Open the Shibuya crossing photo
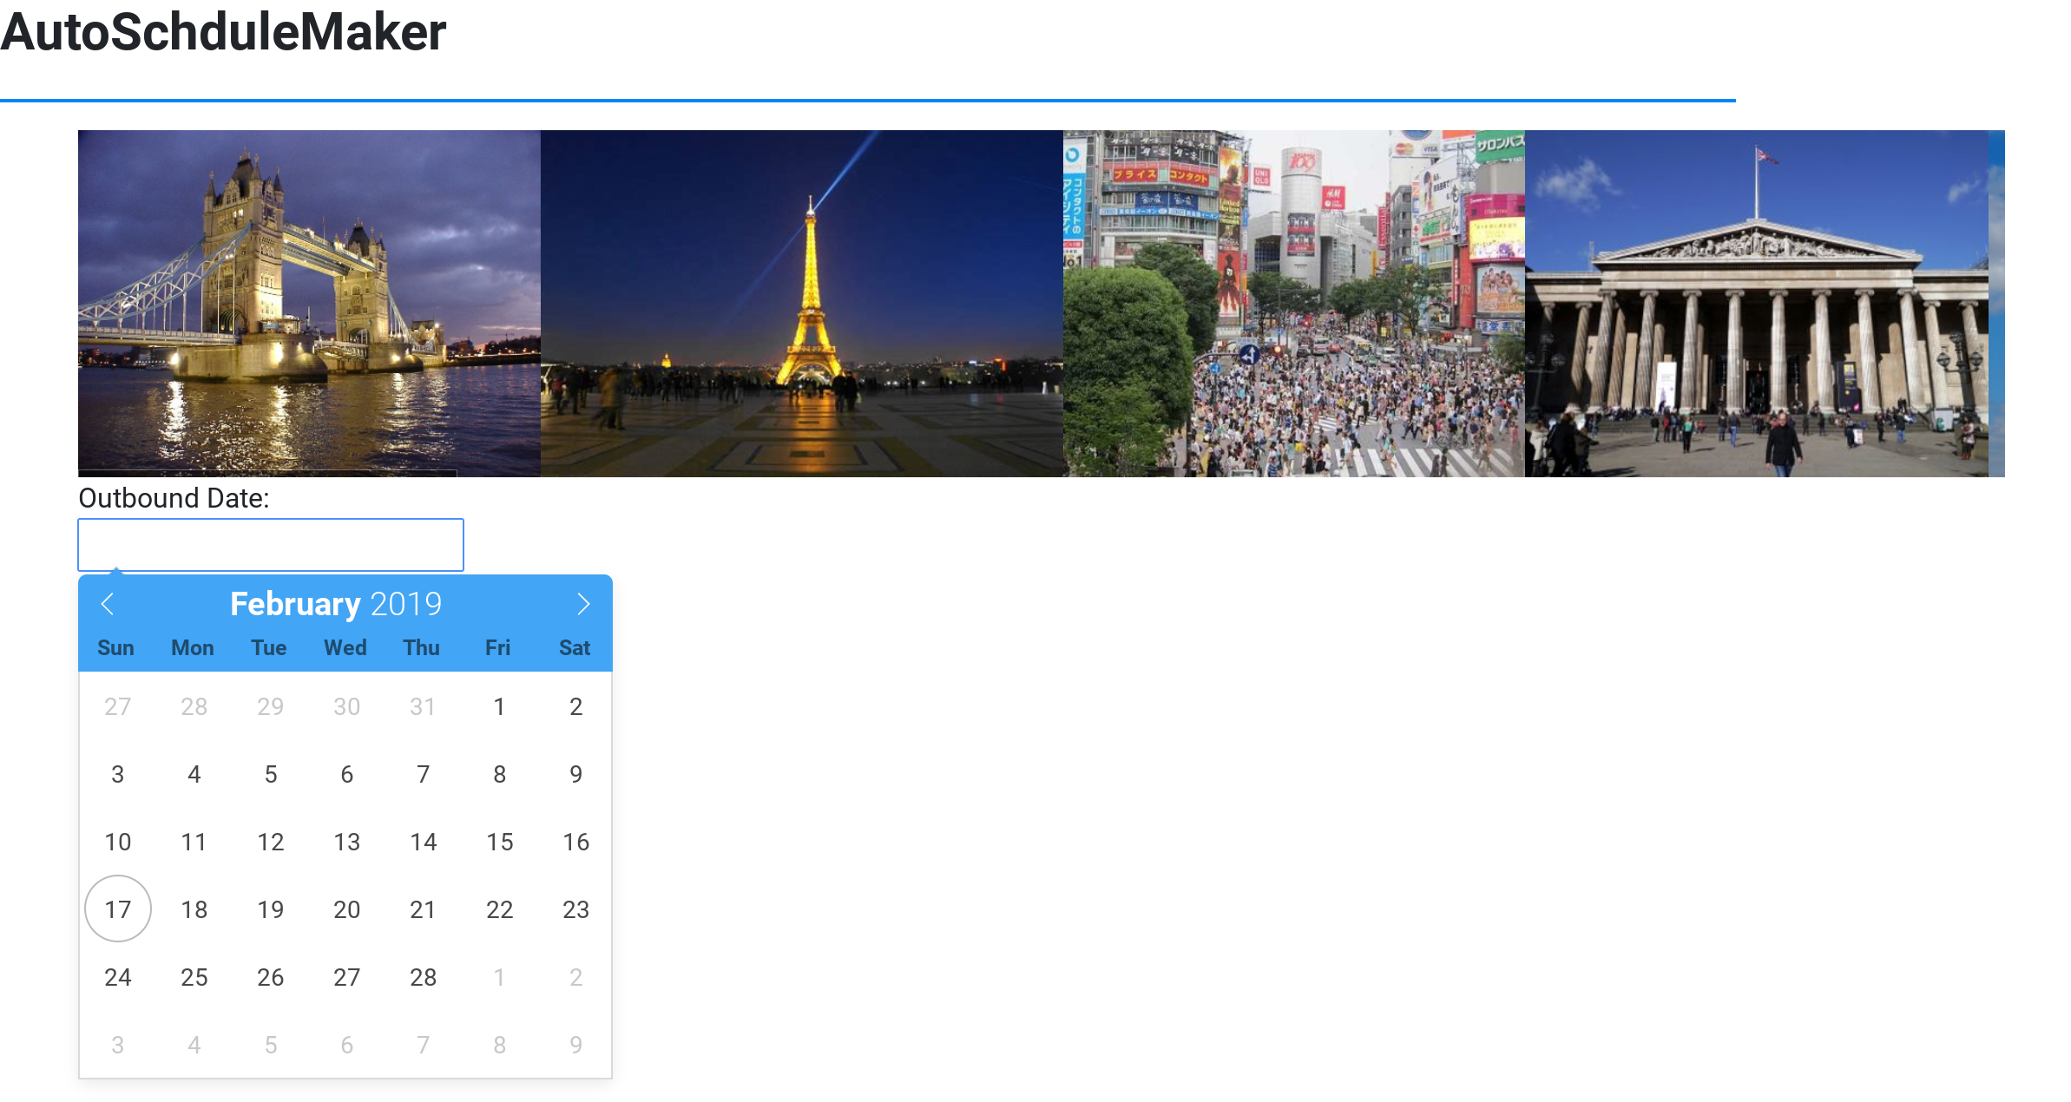This screenshot has width=2071, height=1102. click(1293, 303)
